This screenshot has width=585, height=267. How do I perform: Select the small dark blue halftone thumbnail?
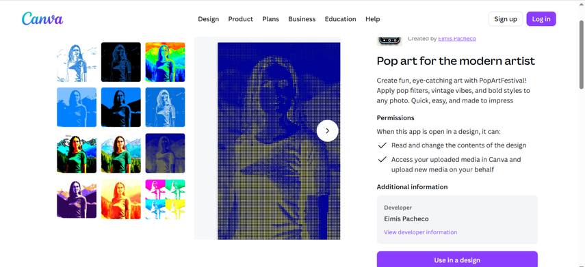165,153
